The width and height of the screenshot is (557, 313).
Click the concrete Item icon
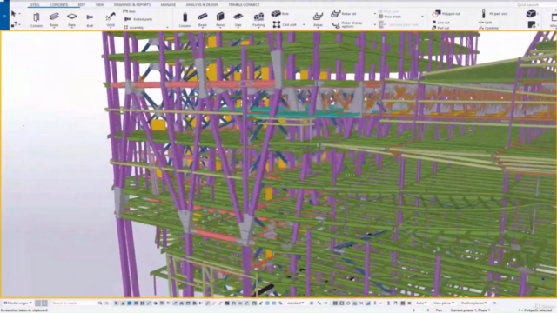point(276,14)
